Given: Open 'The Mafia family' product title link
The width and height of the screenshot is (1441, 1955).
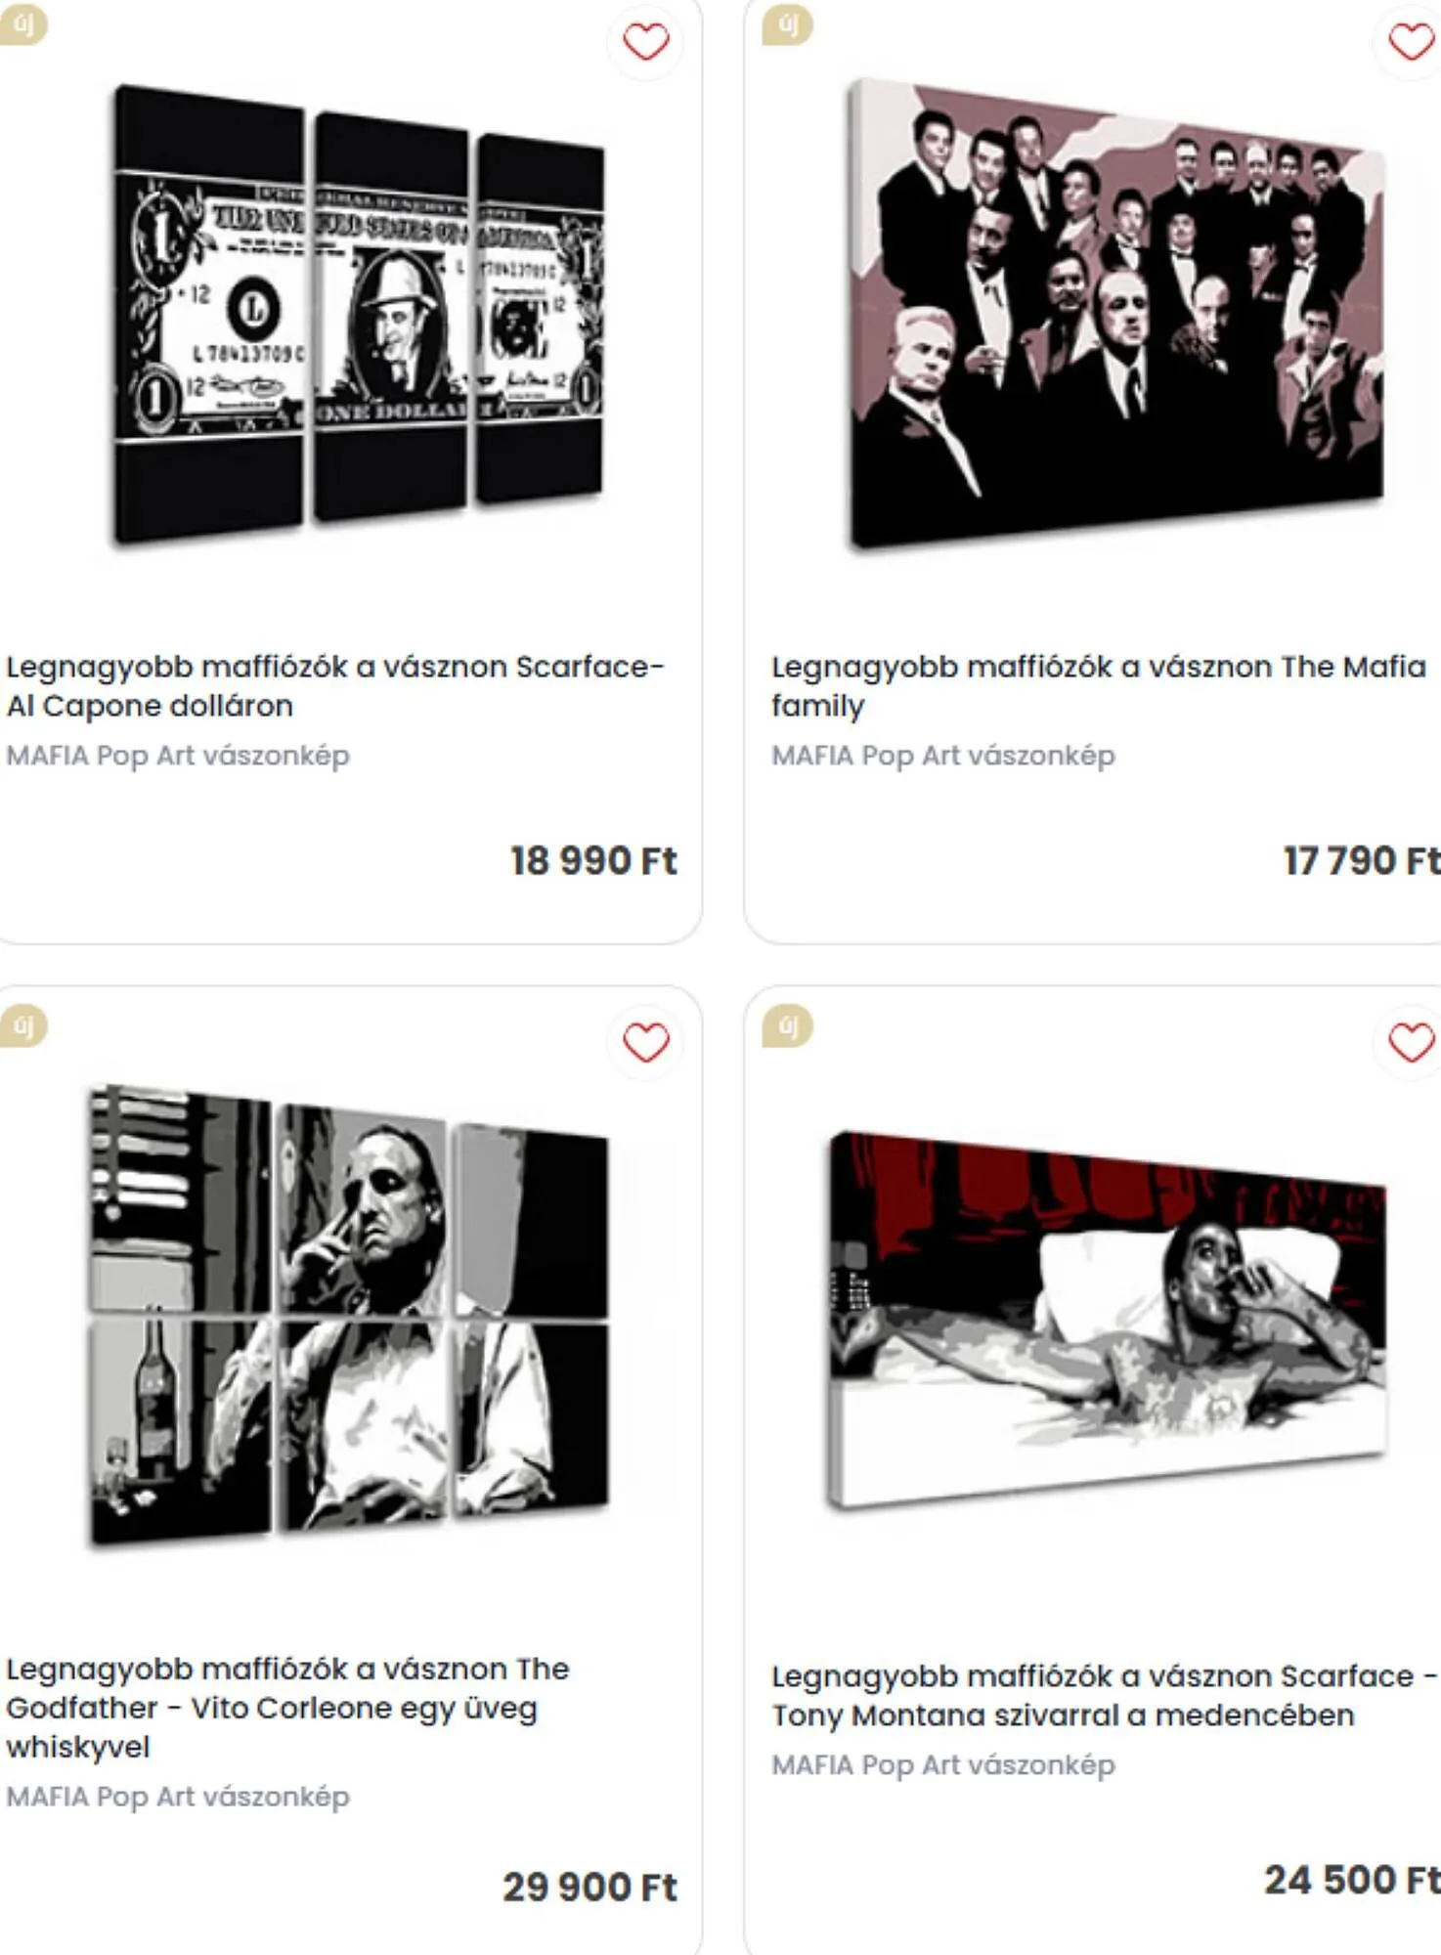Looking at the screenshot, I should tap(1098, 686).
